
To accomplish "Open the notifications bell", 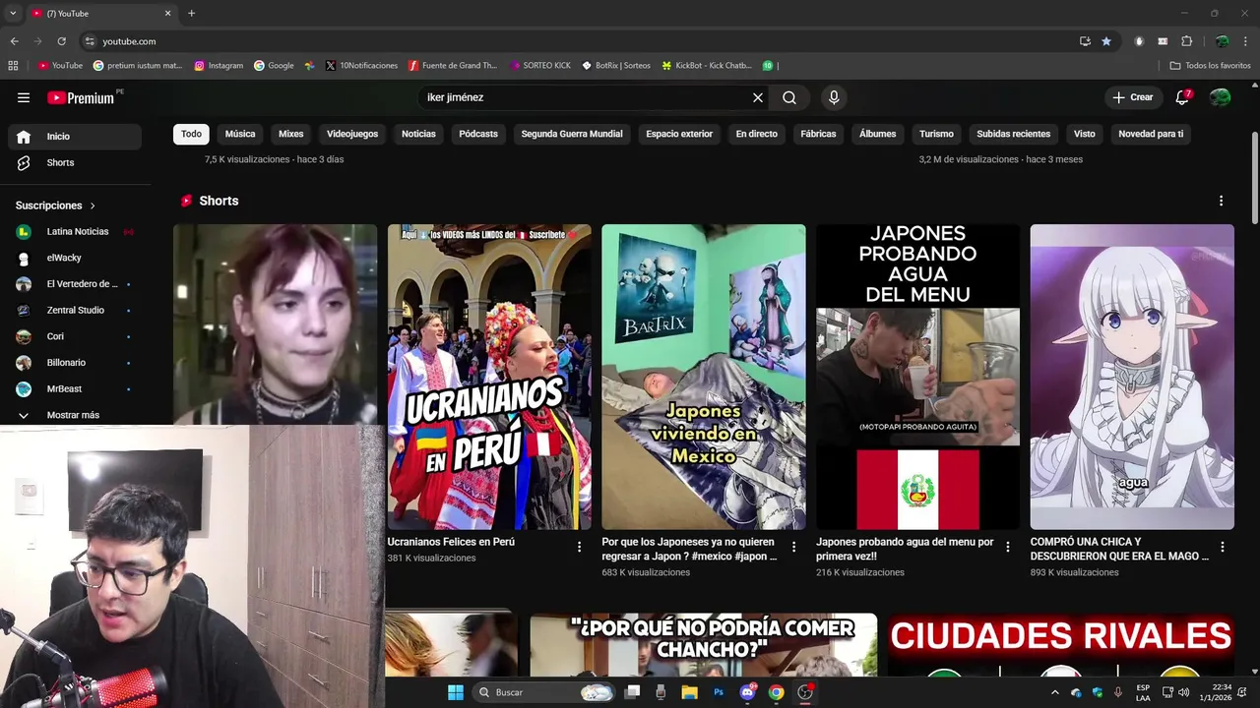I will [x=1182, y=97].
